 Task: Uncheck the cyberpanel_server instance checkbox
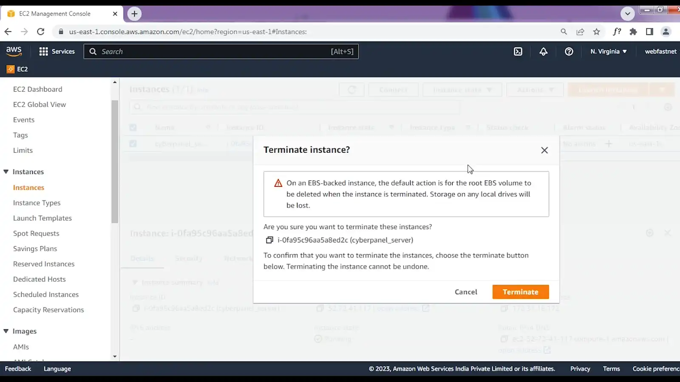[133, 144]
